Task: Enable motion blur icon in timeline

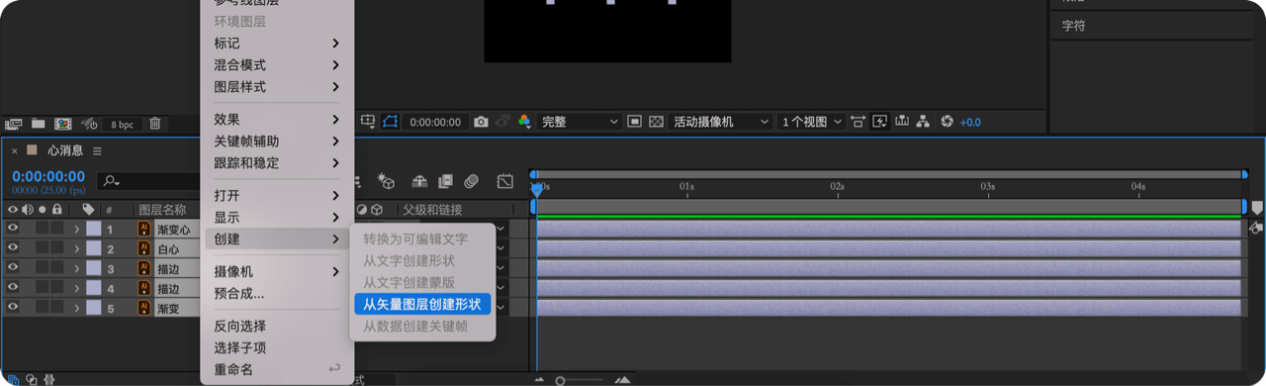Action: [472, 181]
